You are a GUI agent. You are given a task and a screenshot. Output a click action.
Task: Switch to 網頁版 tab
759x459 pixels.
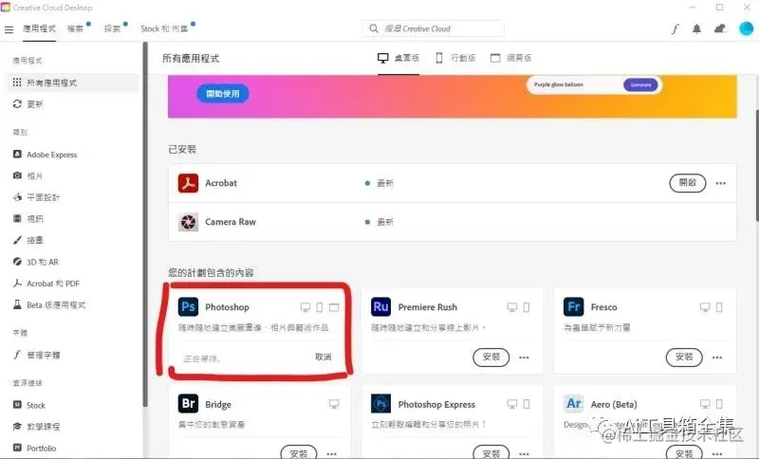(x=511, y=58)
